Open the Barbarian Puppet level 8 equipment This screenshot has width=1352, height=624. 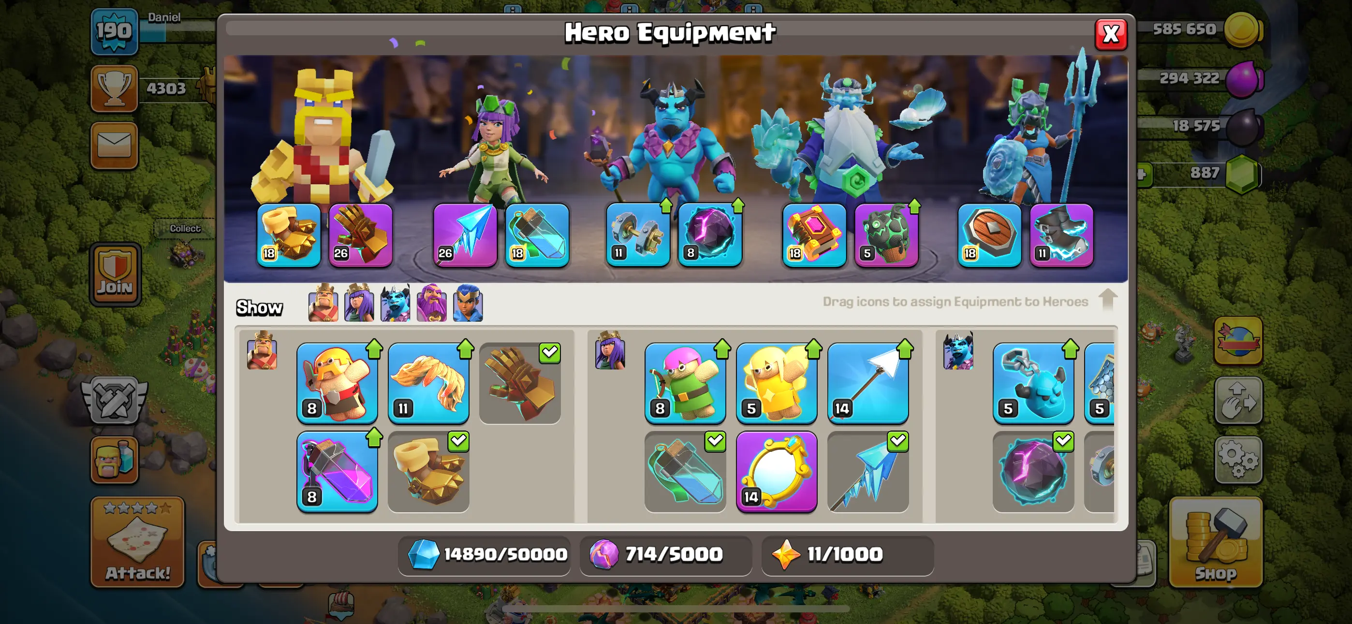(338, 384)
